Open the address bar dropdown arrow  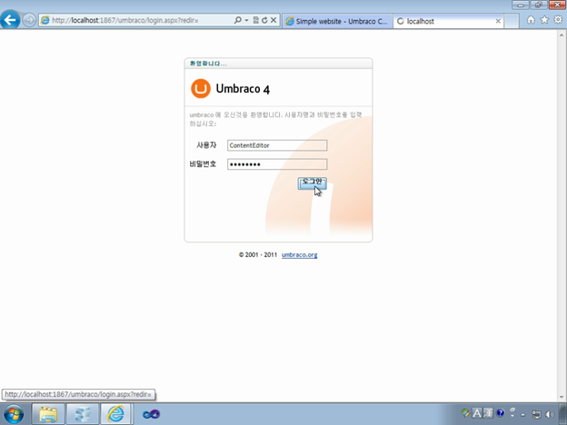246,20
